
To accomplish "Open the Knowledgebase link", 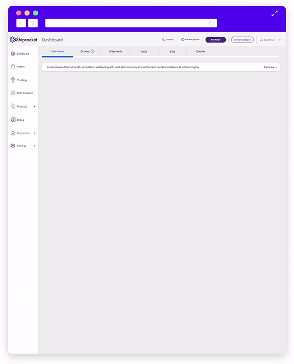I will (x=192, y=40).
